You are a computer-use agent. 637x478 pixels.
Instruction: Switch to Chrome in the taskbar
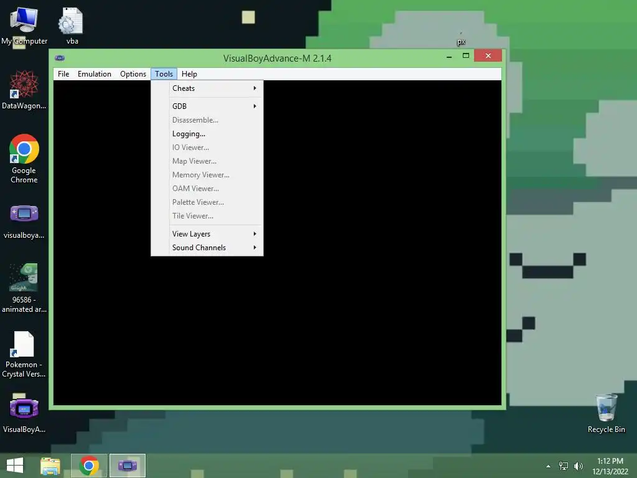[89, 466]
